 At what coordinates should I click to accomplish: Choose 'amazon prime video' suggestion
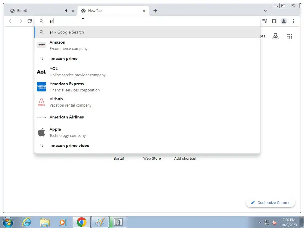(x=147, y=145)
